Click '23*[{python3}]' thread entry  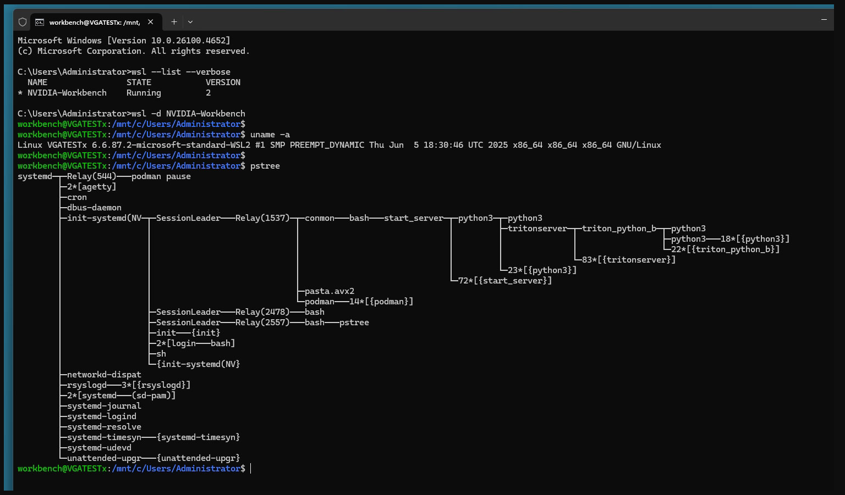(x=542, y=270)
